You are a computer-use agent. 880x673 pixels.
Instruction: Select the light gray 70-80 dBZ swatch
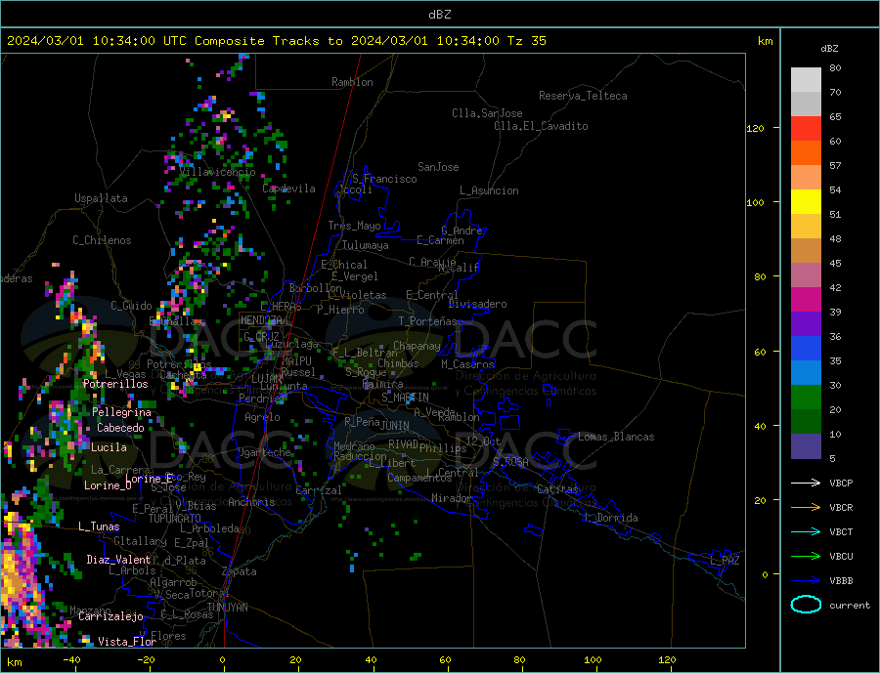[806, 80]
